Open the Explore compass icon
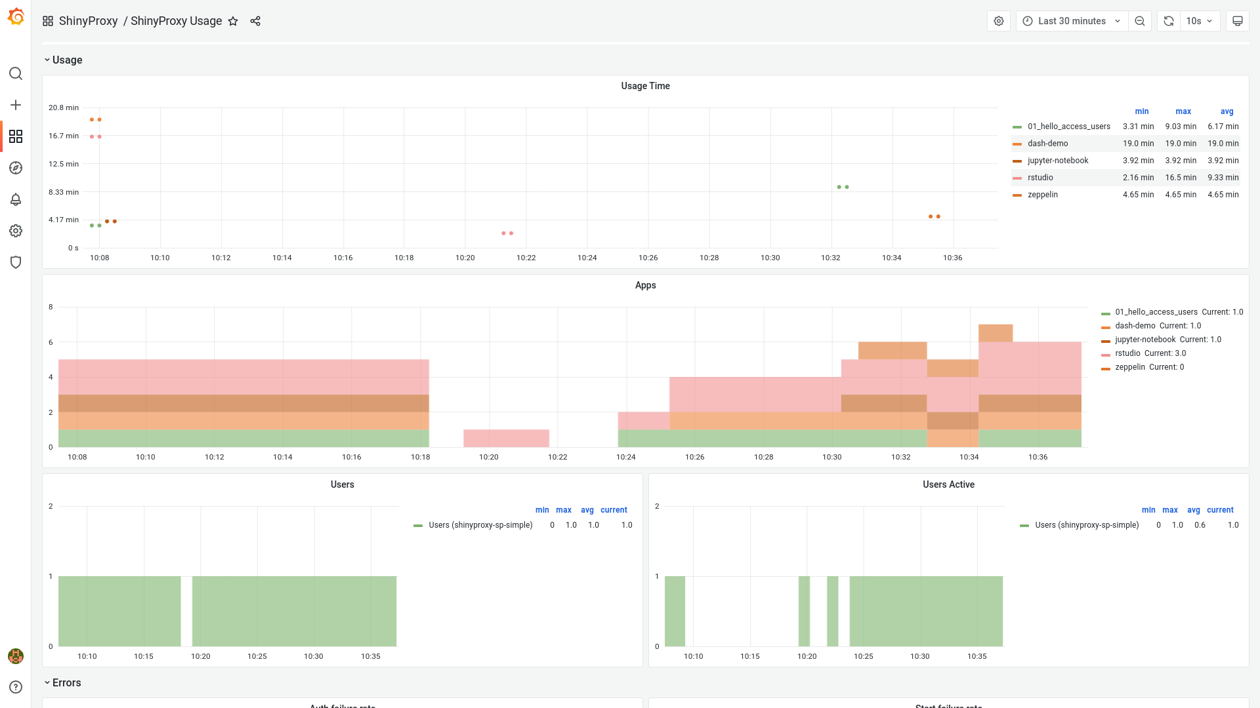1260x708 pixels. click(16, 168)
